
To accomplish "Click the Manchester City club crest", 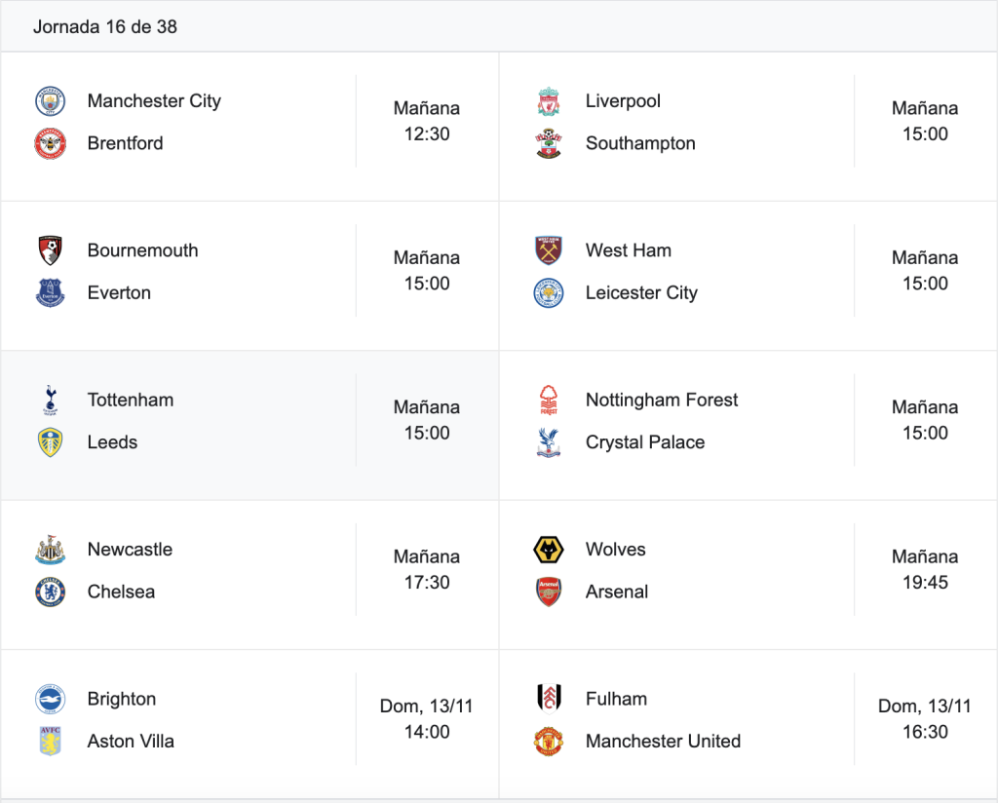I will [51, 101].
